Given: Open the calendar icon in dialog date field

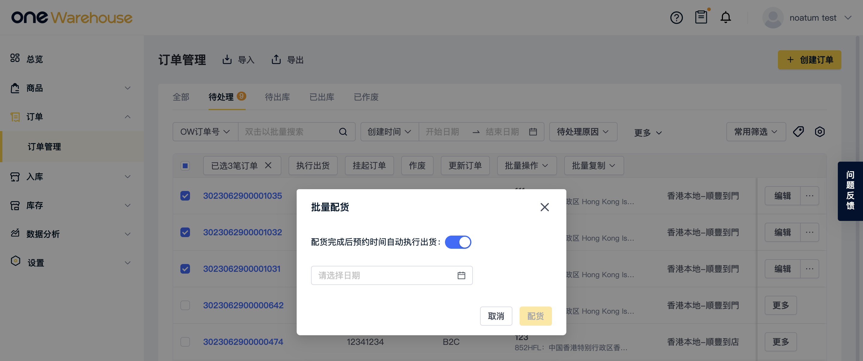Looking at the screenshot, I should pos(461,275).
